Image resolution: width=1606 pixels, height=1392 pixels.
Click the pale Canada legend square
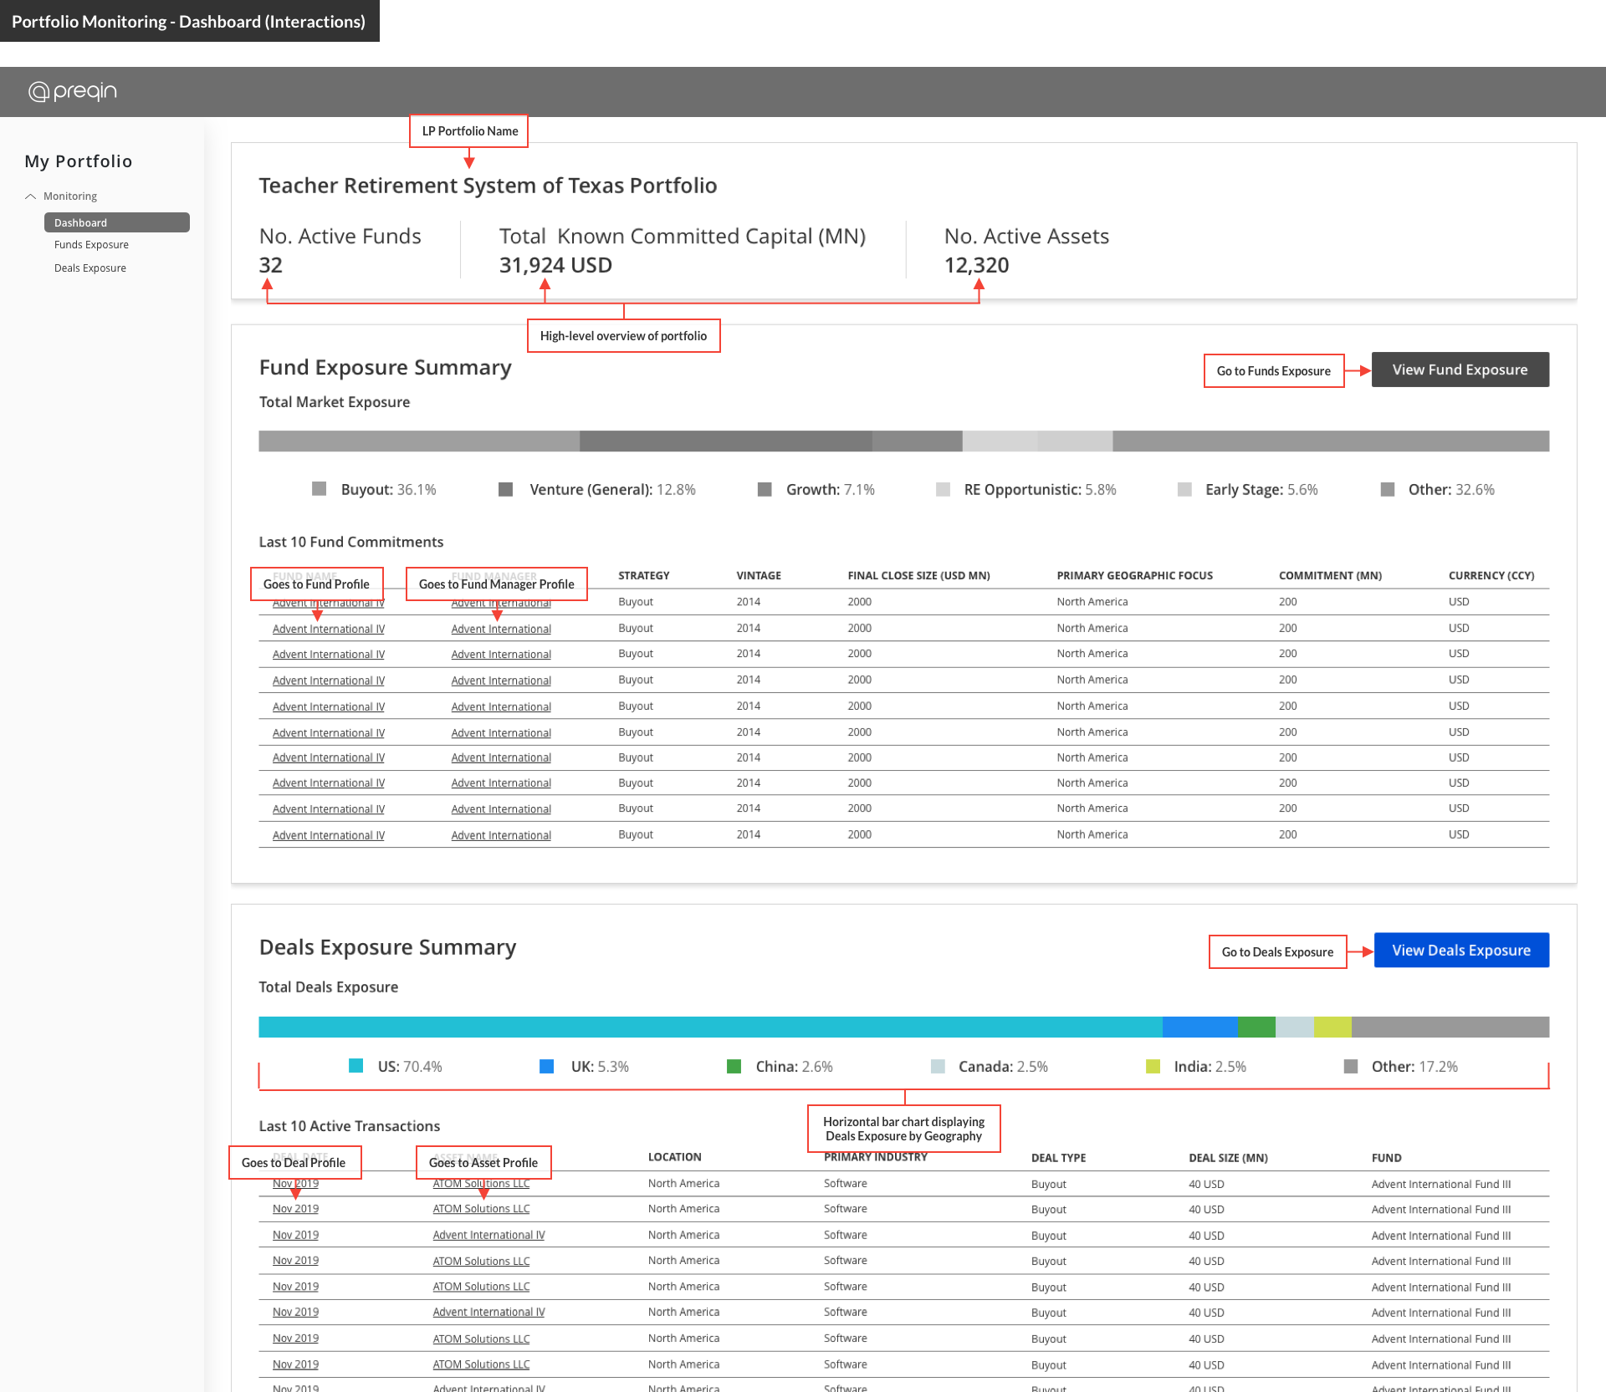coord(938,1066)
